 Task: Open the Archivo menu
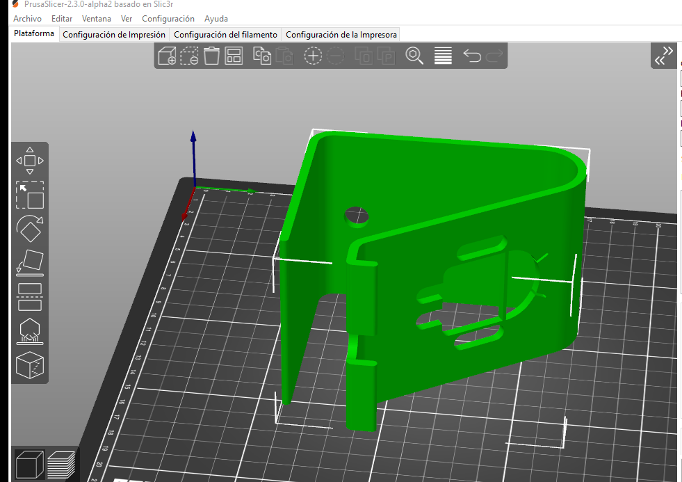tap(27, 19)
